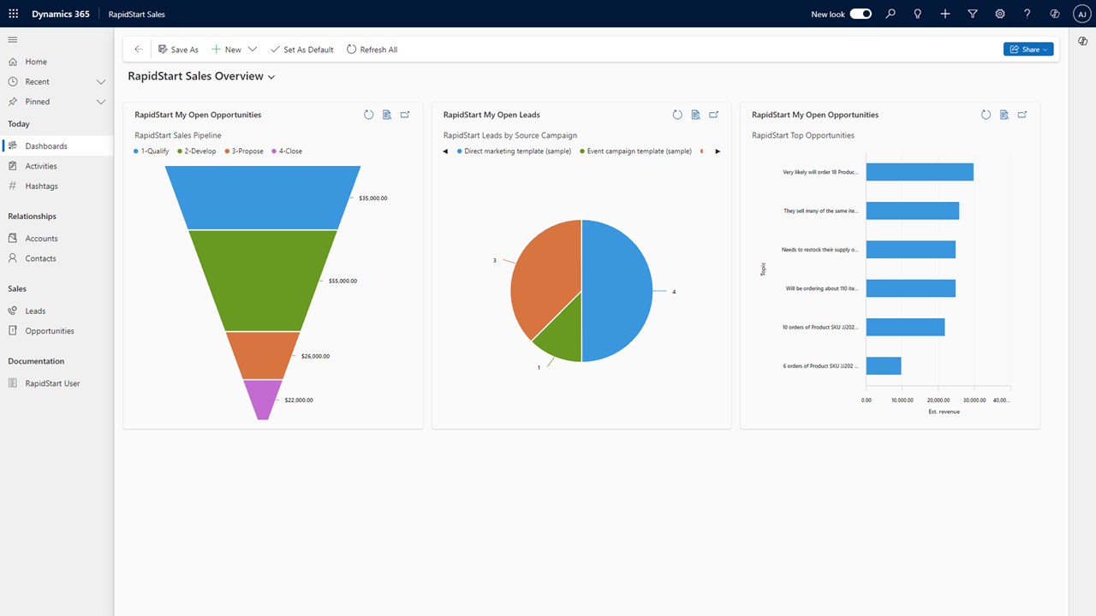Open the lightbulb assistant icon
1096x616 pixels.
918,14
